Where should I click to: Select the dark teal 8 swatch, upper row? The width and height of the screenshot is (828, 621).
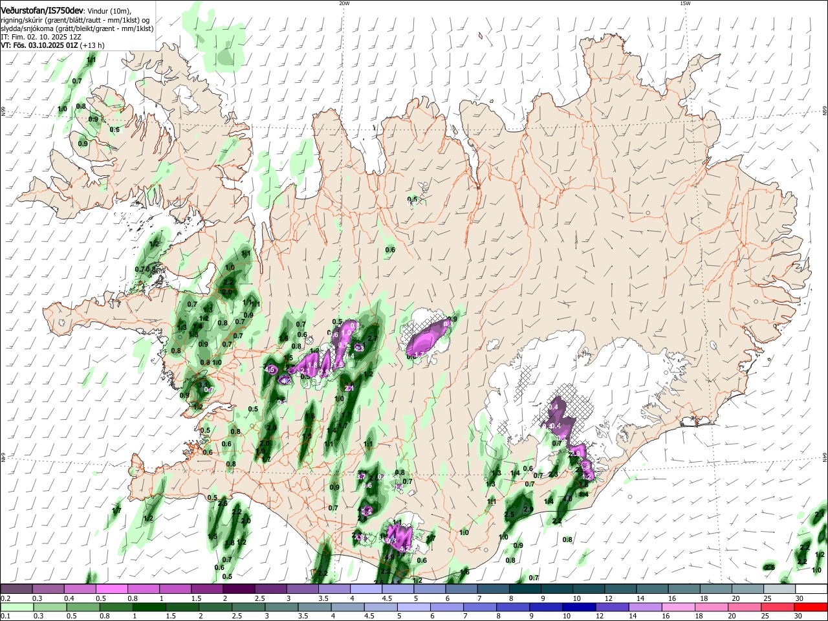click(525, 589)
